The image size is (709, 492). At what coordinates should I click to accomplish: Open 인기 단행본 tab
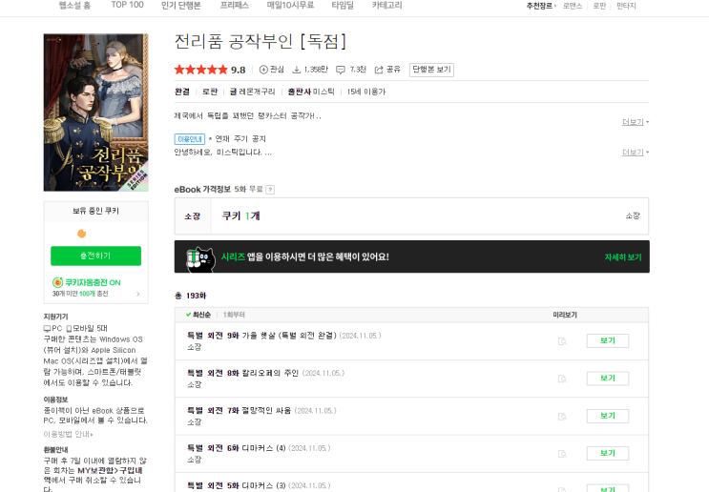(x=181, y=6)
